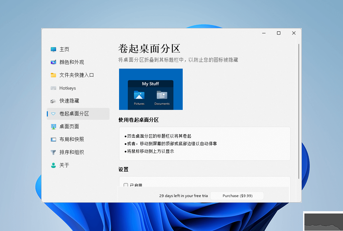Enable the 已启用 checkbox

tap(126, 185)
